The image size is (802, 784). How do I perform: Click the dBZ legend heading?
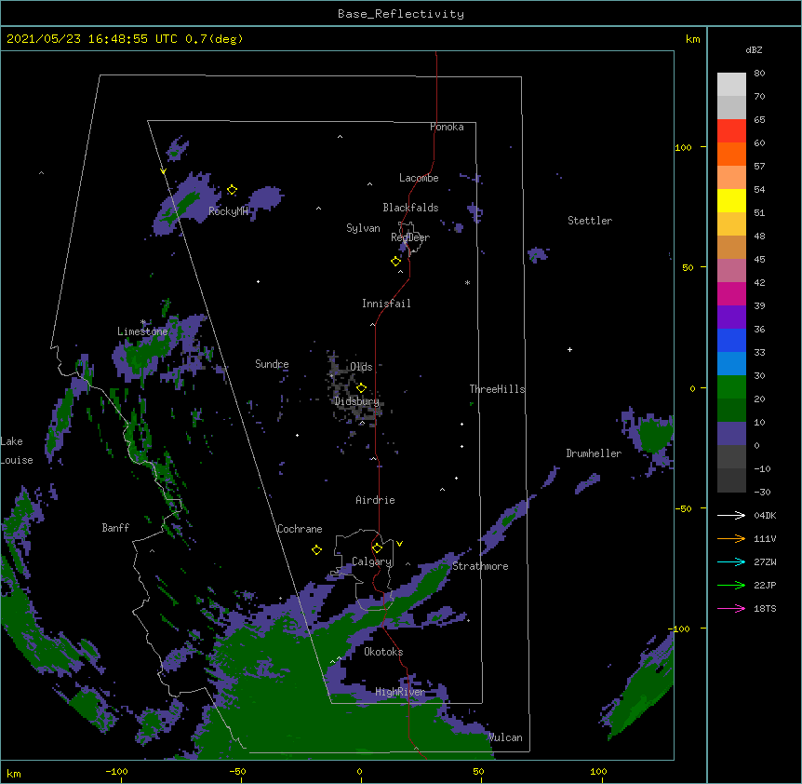(754, 50)
